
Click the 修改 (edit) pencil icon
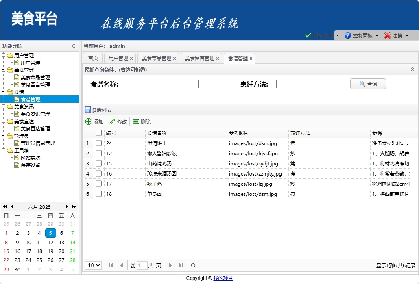tap(112, 121)
